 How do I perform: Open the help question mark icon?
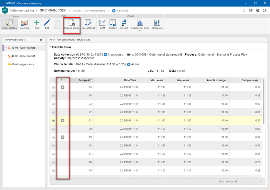[x=258, y=10]
